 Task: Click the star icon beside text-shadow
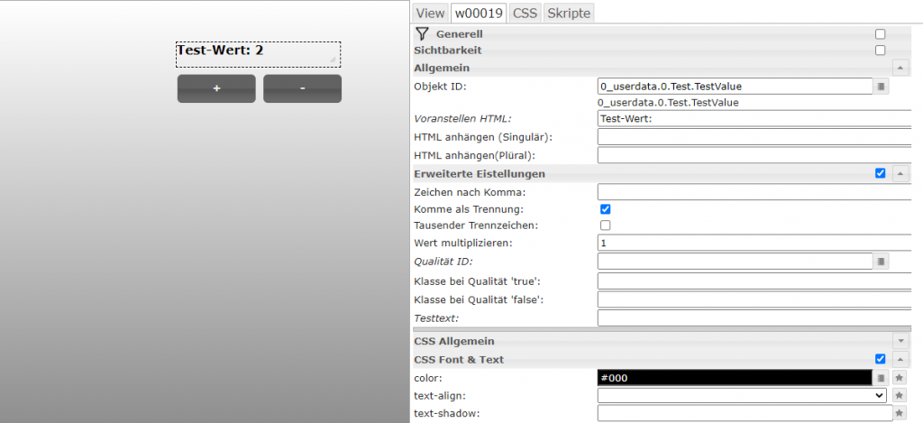click(899, 413)
